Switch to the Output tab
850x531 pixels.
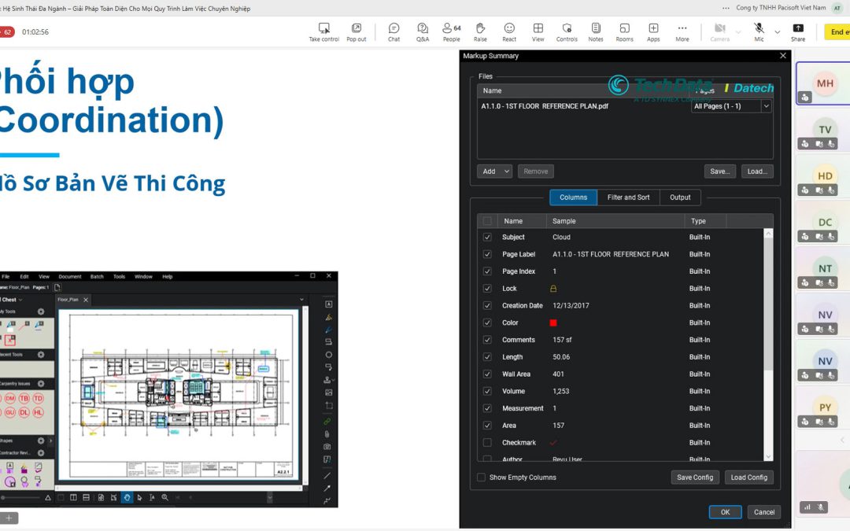(x=680, y=197)
